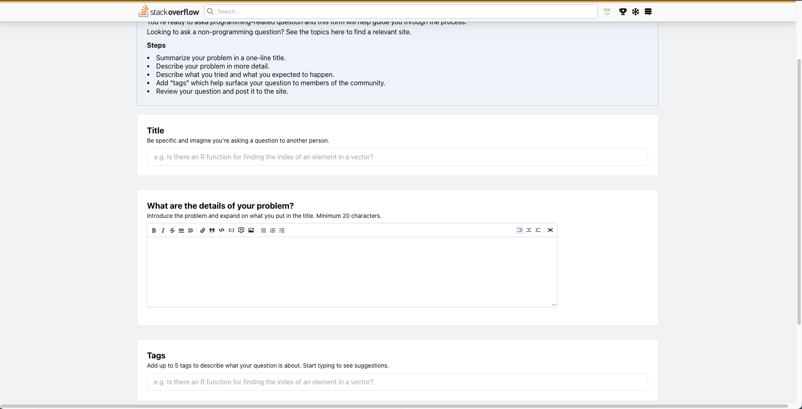The image size is (802, 409).
Task: Click 'Review your question and post it' step
Action: 222,91
